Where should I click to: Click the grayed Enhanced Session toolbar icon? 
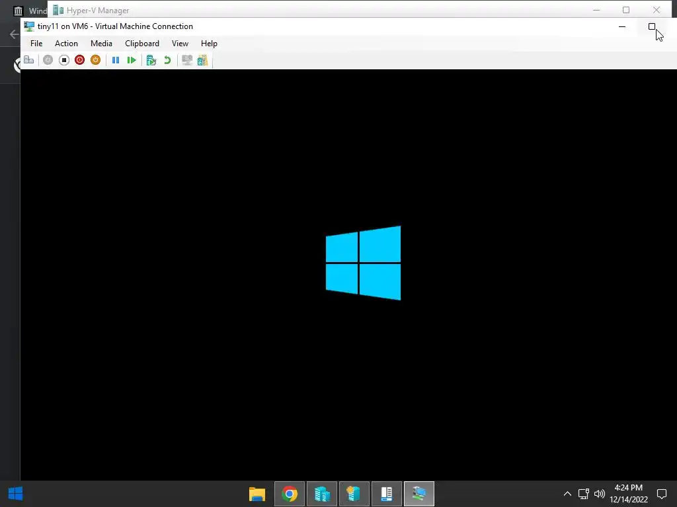(187, 60)
